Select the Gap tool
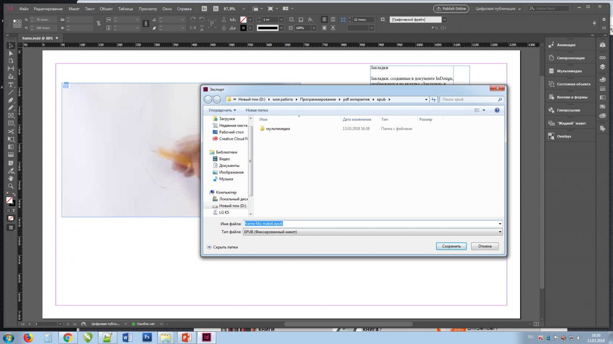The width and height of the screenshot is (613, 344). (x=11, y=69)
